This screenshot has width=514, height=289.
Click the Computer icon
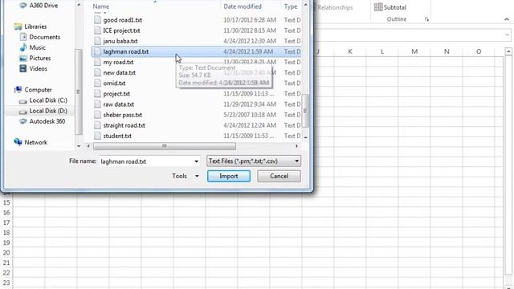pyautogui.click(x=18, y=89)
